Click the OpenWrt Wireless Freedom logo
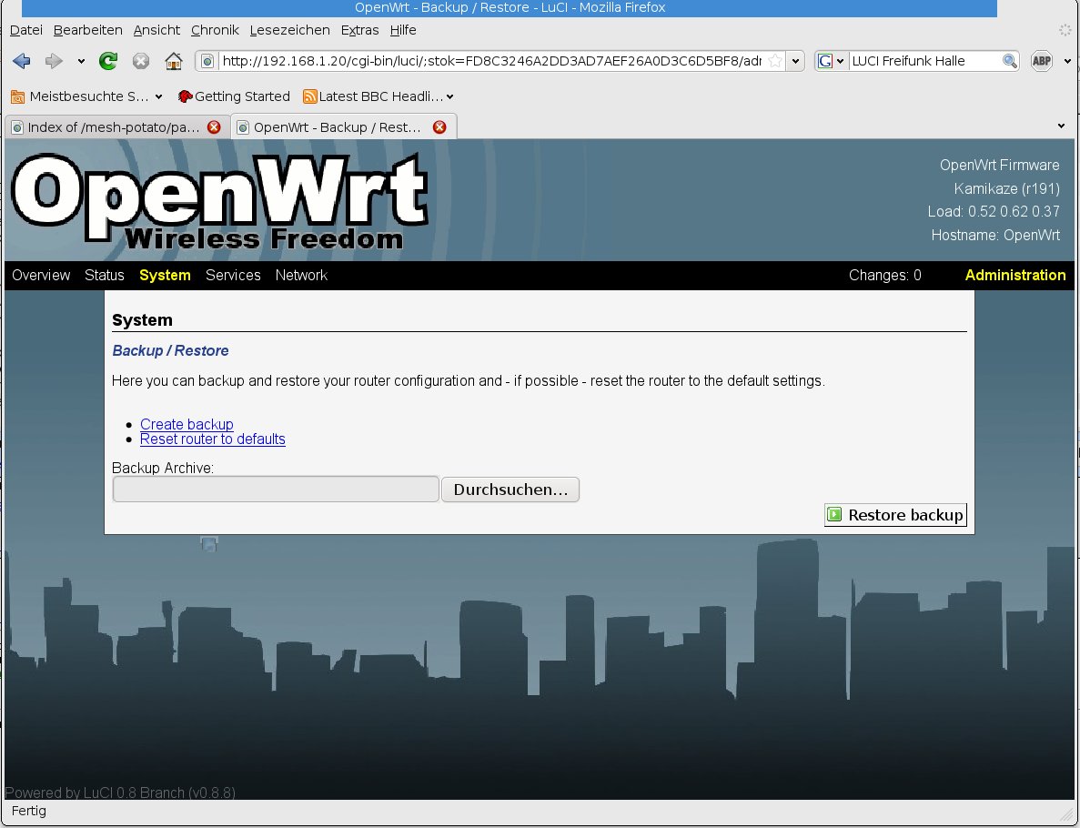 click(220, 200)
